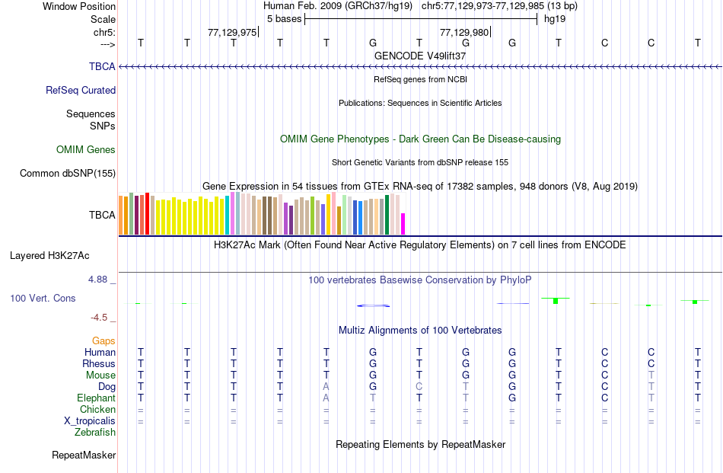The image size is (723, 473).
Task: Click the dark green bar in GTEx chart
Action: point(387,215)
